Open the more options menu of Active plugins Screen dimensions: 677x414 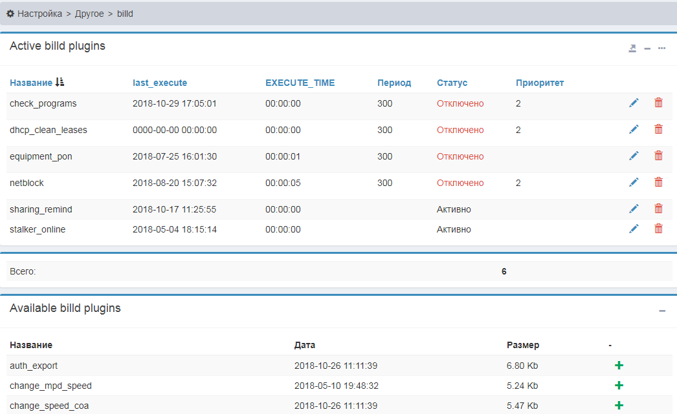pyautogui.click(x=661, y=48)
